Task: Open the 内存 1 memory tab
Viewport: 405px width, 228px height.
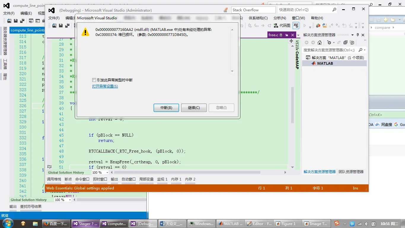Action: [176, 179]
